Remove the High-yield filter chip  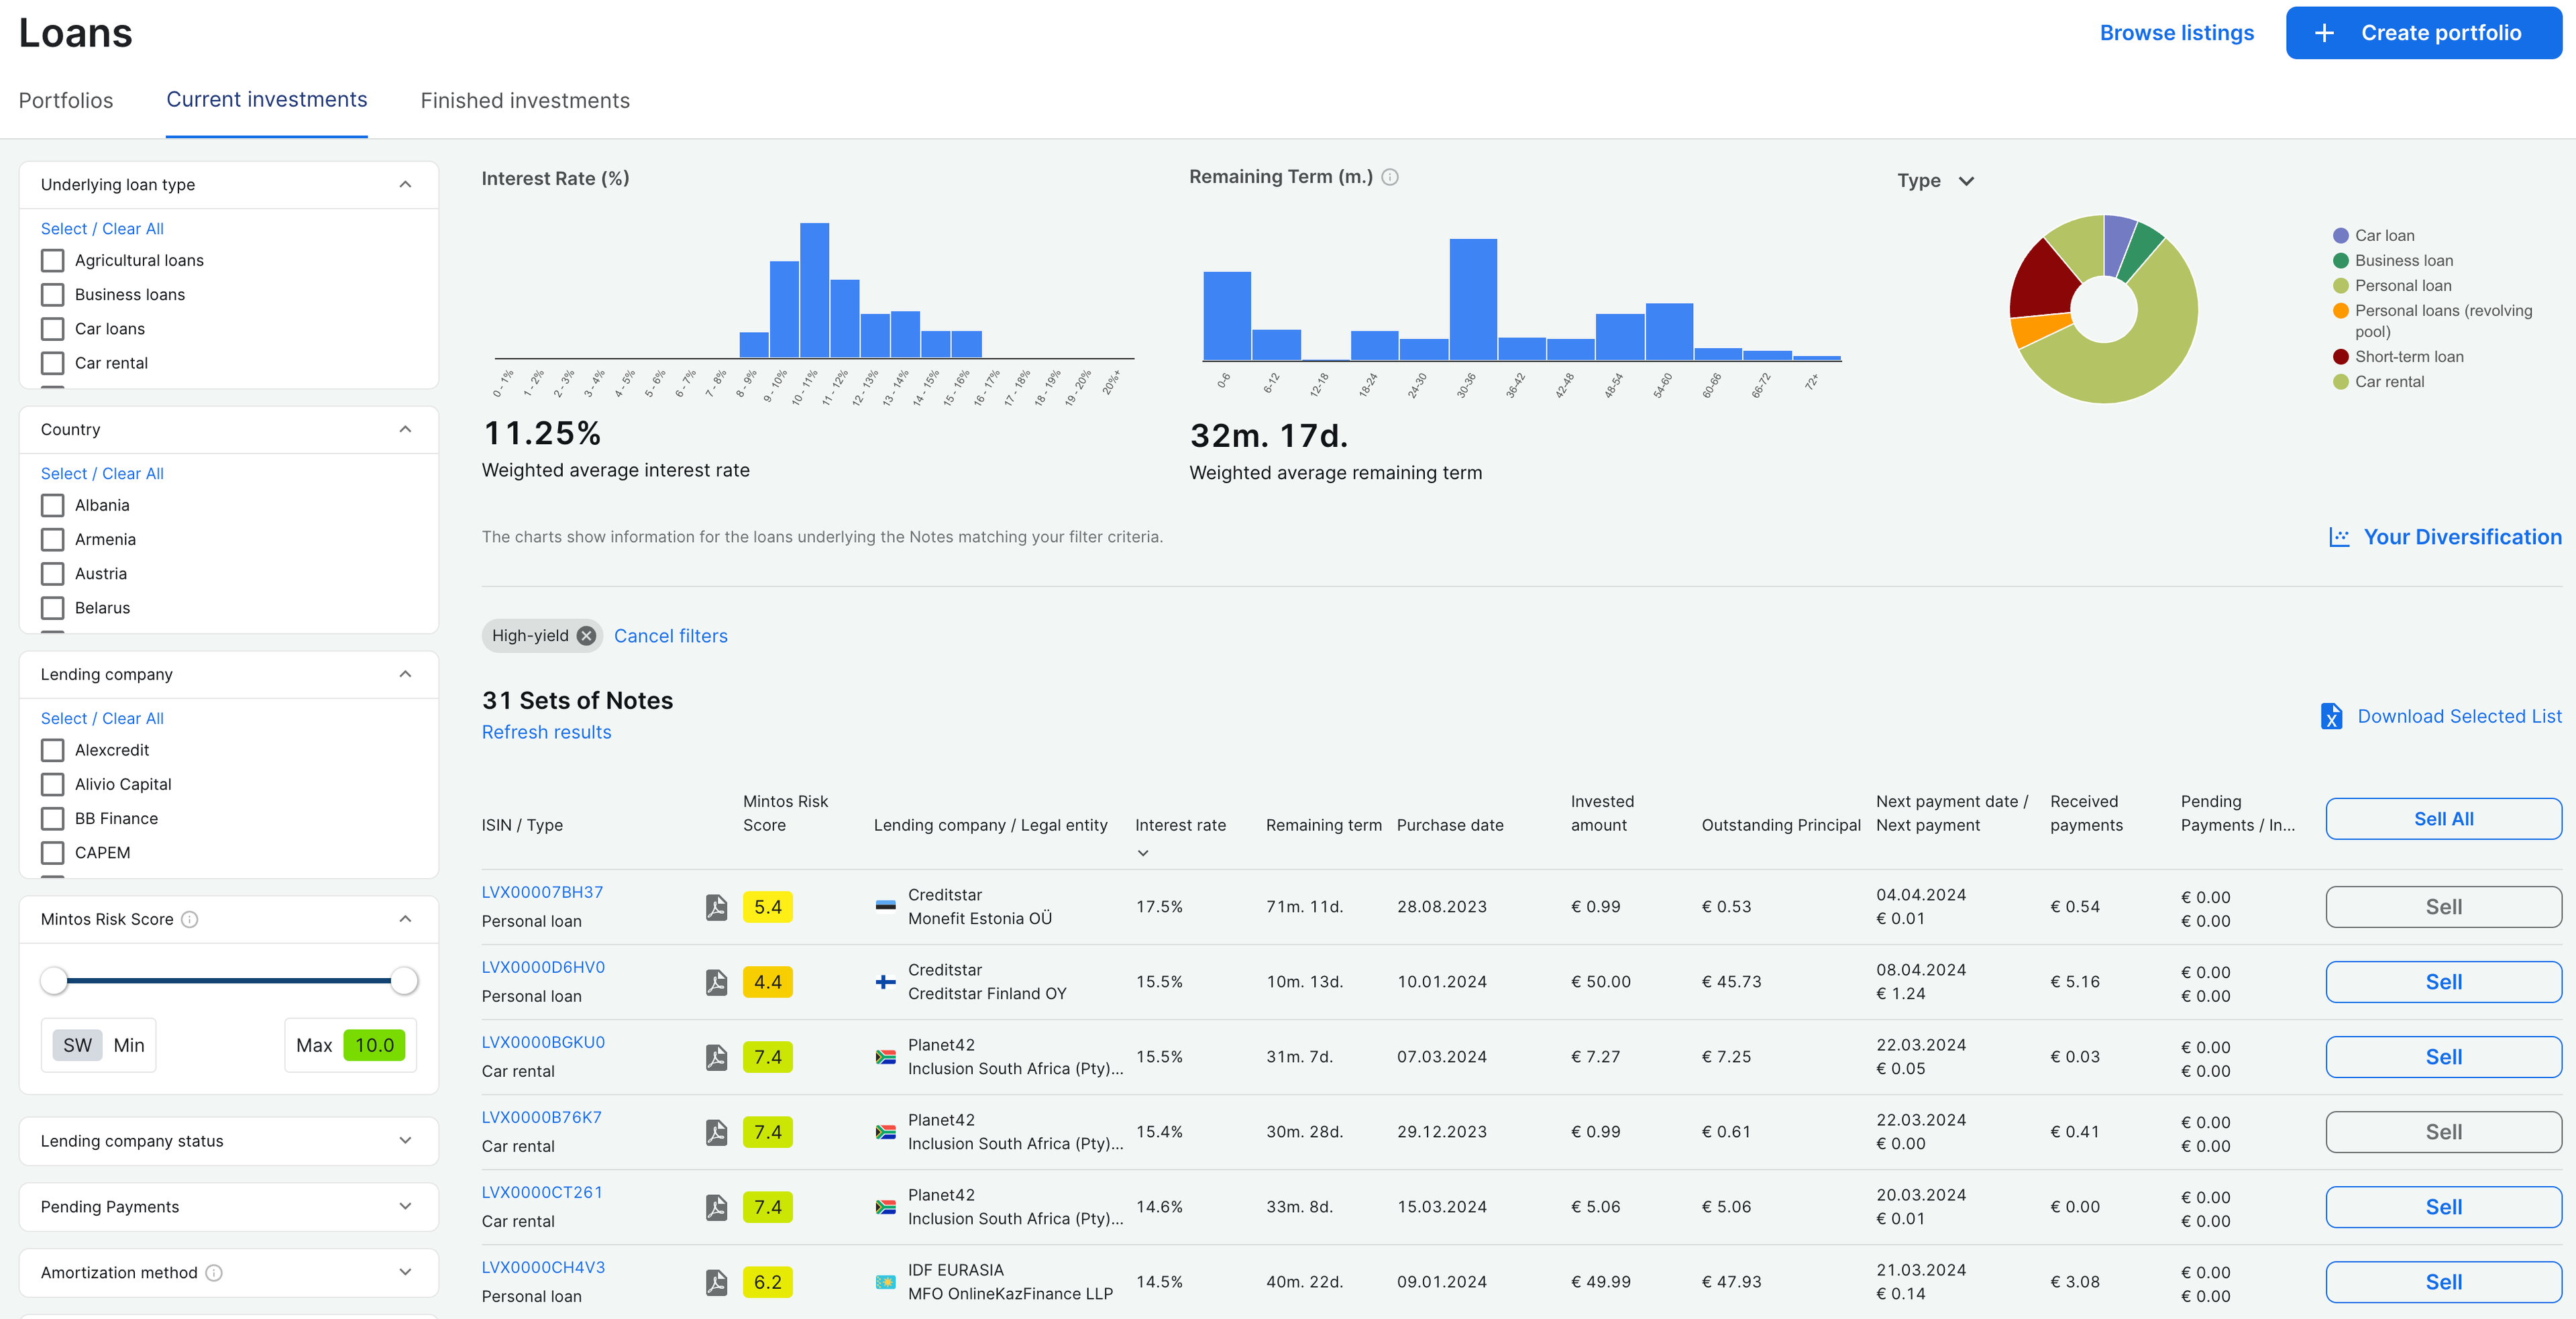tap(587, 636)
